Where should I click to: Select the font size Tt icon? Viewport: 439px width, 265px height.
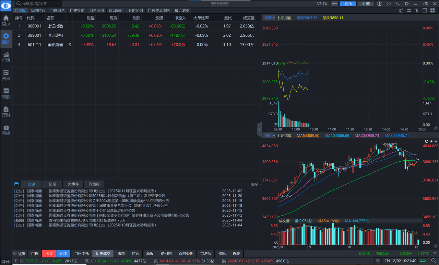pos(417,11)
